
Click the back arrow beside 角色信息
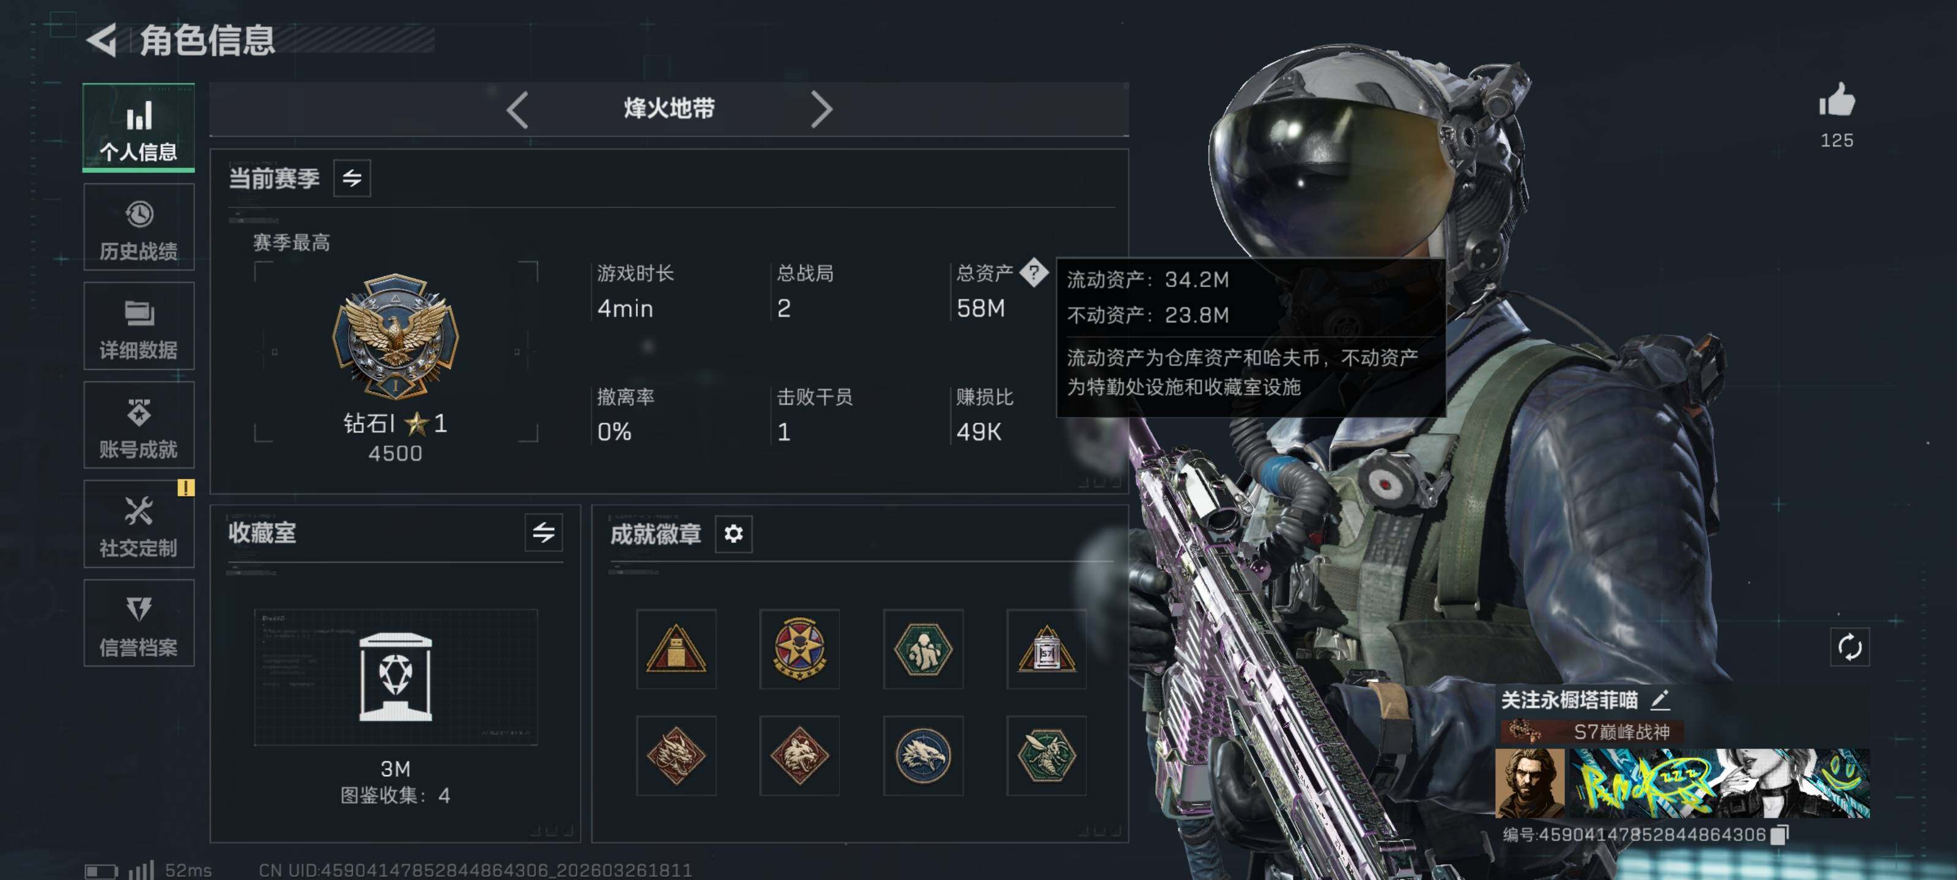102,40
